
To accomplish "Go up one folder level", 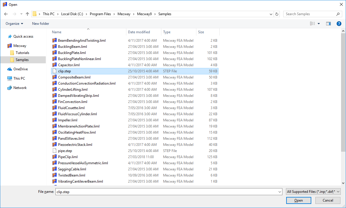I will [x=27, y=14].
